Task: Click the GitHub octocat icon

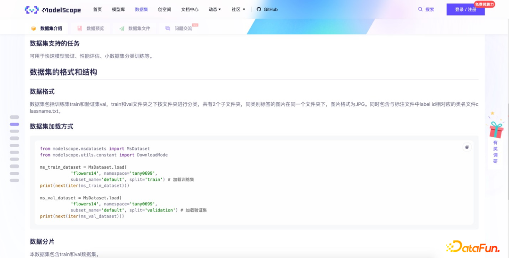Action: [259, 9]
